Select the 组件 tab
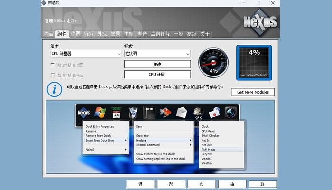This screenshot has height=190, width=332. (x=62, y=34)
